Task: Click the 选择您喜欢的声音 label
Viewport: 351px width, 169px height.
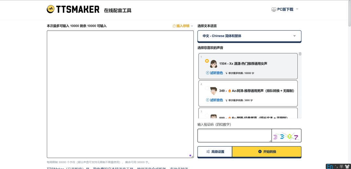Action: click(210, 48)
